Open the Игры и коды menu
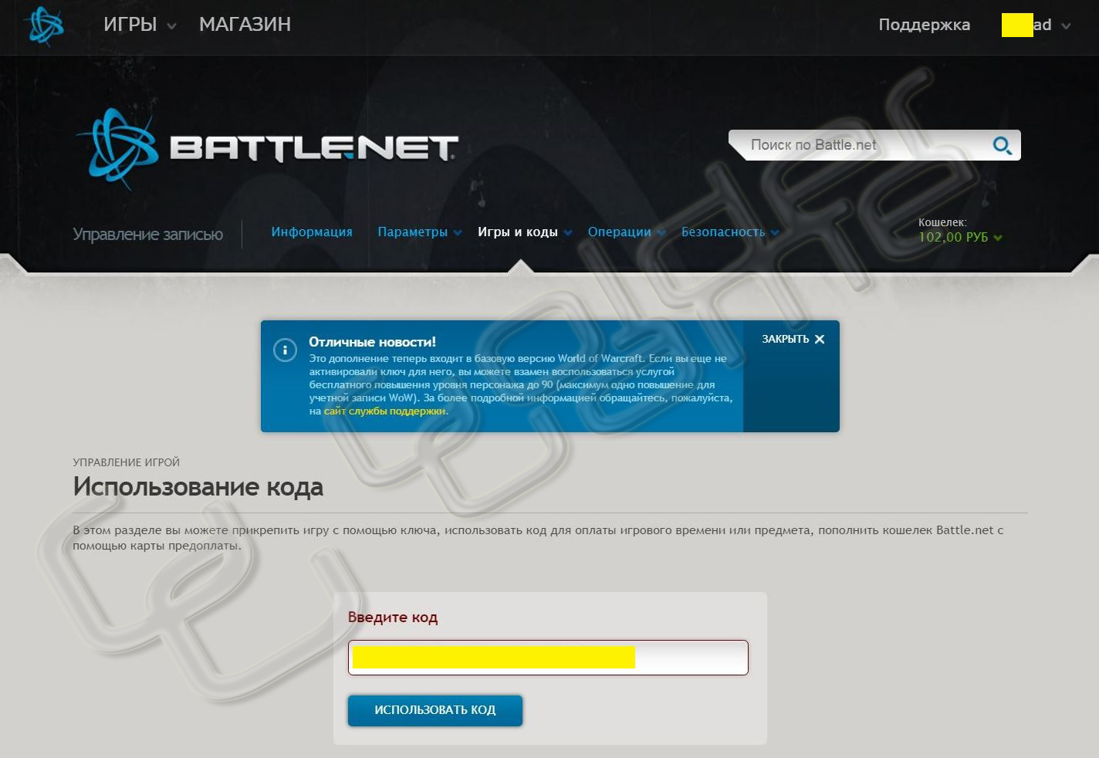The height and width of the screenshot is (758, 1099). (525, 232)
